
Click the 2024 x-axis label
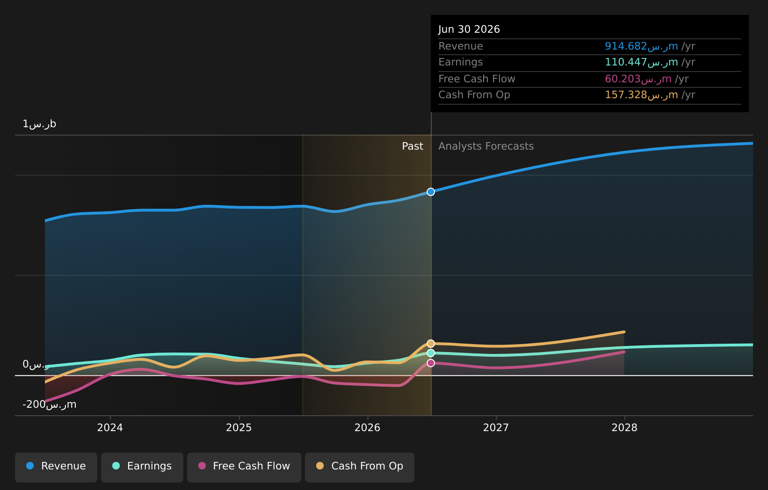(110, 428)
